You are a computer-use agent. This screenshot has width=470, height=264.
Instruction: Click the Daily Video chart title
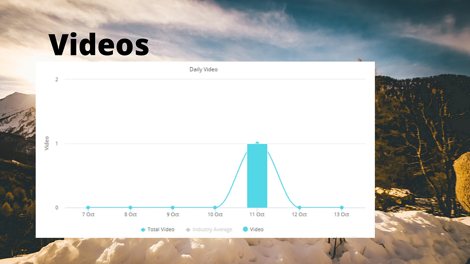click(203, 69)
